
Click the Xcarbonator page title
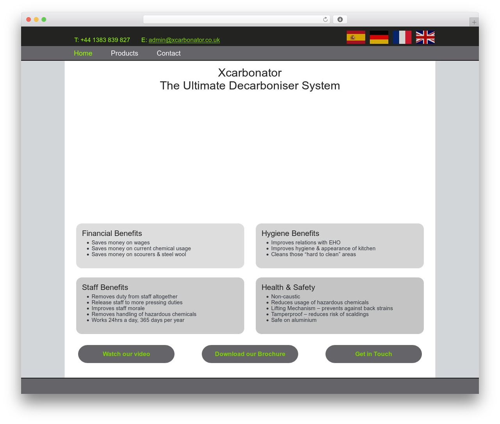tap(250, 73)
